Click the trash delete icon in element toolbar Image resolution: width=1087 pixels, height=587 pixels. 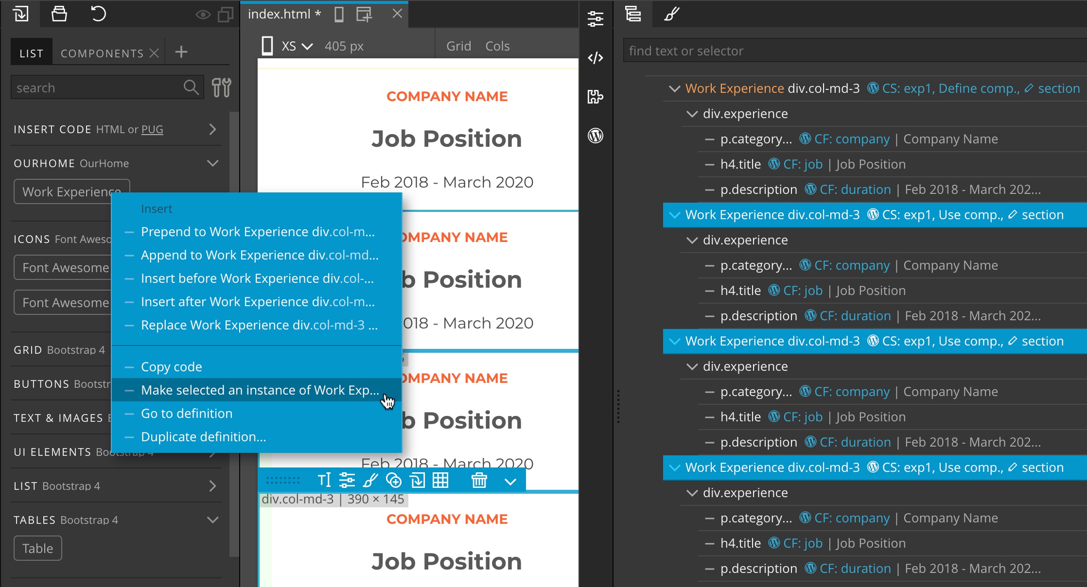(x=479, y=480)
